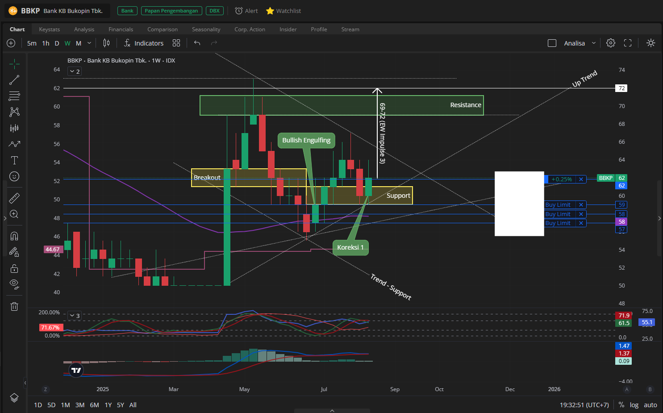Expand the bottom panel chevron
This screenshot has width=663, height=413.
click(332, 410)
